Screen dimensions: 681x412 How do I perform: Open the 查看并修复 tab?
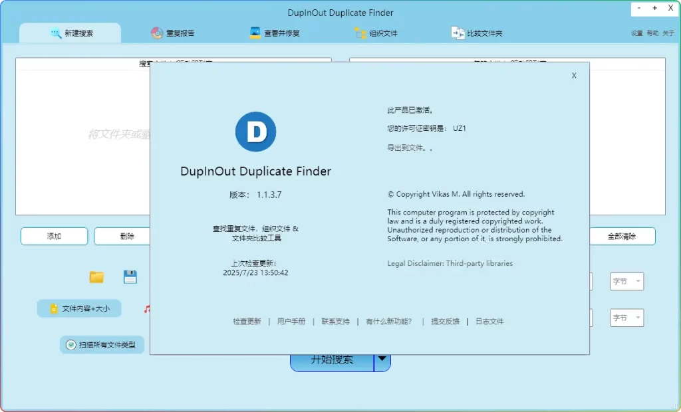coord(275,33)
